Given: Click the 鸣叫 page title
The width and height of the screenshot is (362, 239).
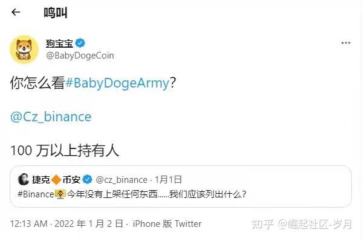Looking at the screenshot, I should [56, 13].
